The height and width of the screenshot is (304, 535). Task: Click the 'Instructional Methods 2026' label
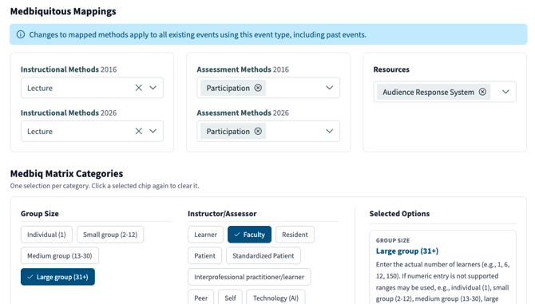click(69, 113)
